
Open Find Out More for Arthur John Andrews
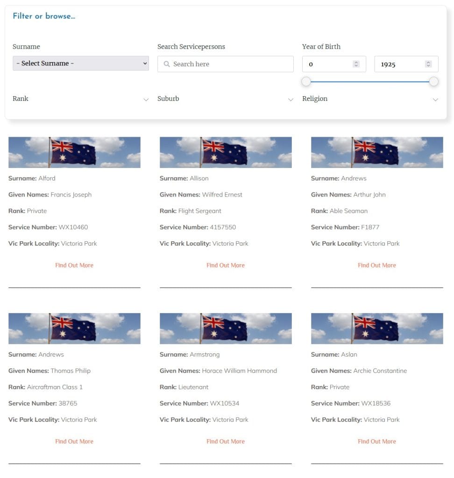[377, 265]
